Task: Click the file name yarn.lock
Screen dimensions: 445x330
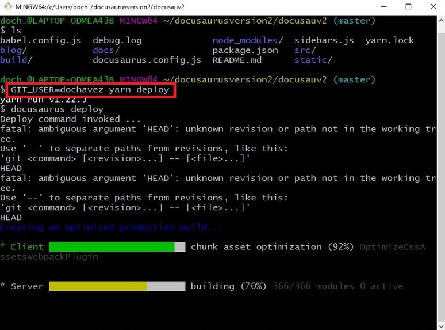Action: [x=389, y=41]
